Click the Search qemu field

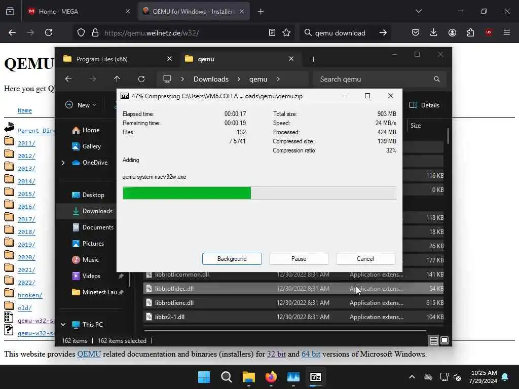point(380,79)
